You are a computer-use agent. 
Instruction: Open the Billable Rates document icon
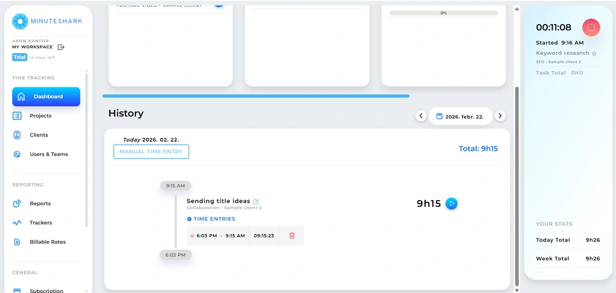18,242
